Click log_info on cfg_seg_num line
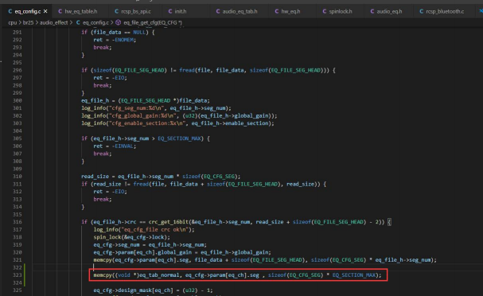The image size is (483, 296). (94, 108)
